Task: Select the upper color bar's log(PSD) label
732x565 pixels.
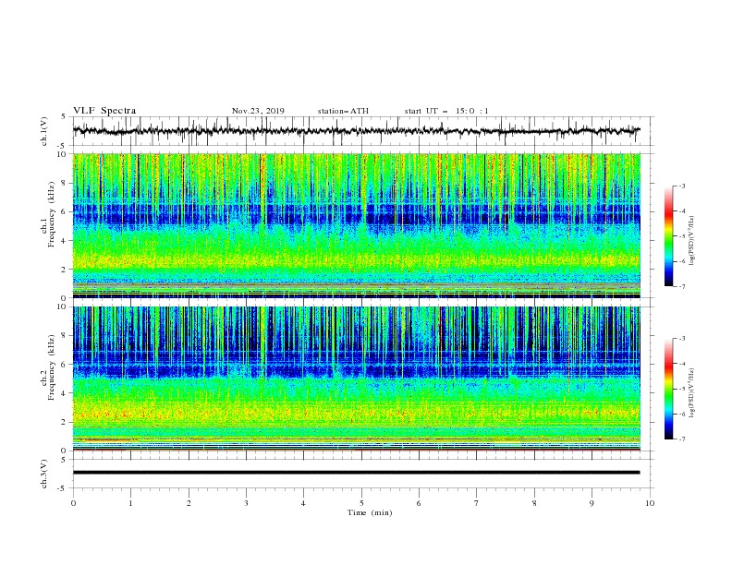Action: coord(691,241)
